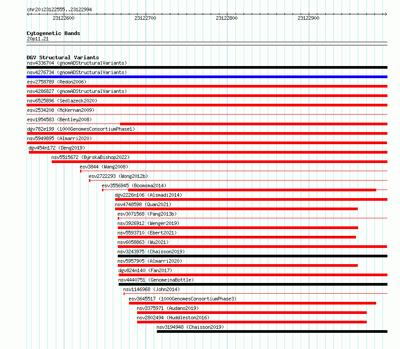Image resolution: width=400 pixels, height=349 pixels.
Task: Click ruler position 23122800
Action: [227, 18]
